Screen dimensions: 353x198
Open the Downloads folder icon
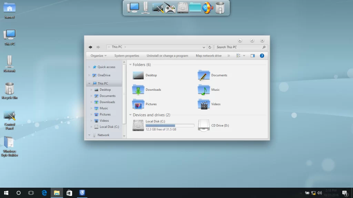point(138,90)
